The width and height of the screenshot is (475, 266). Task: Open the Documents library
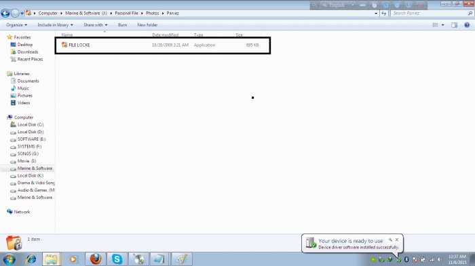tap(28, 81)
